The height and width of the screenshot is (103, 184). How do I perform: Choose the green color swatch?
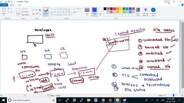(124, 9)
